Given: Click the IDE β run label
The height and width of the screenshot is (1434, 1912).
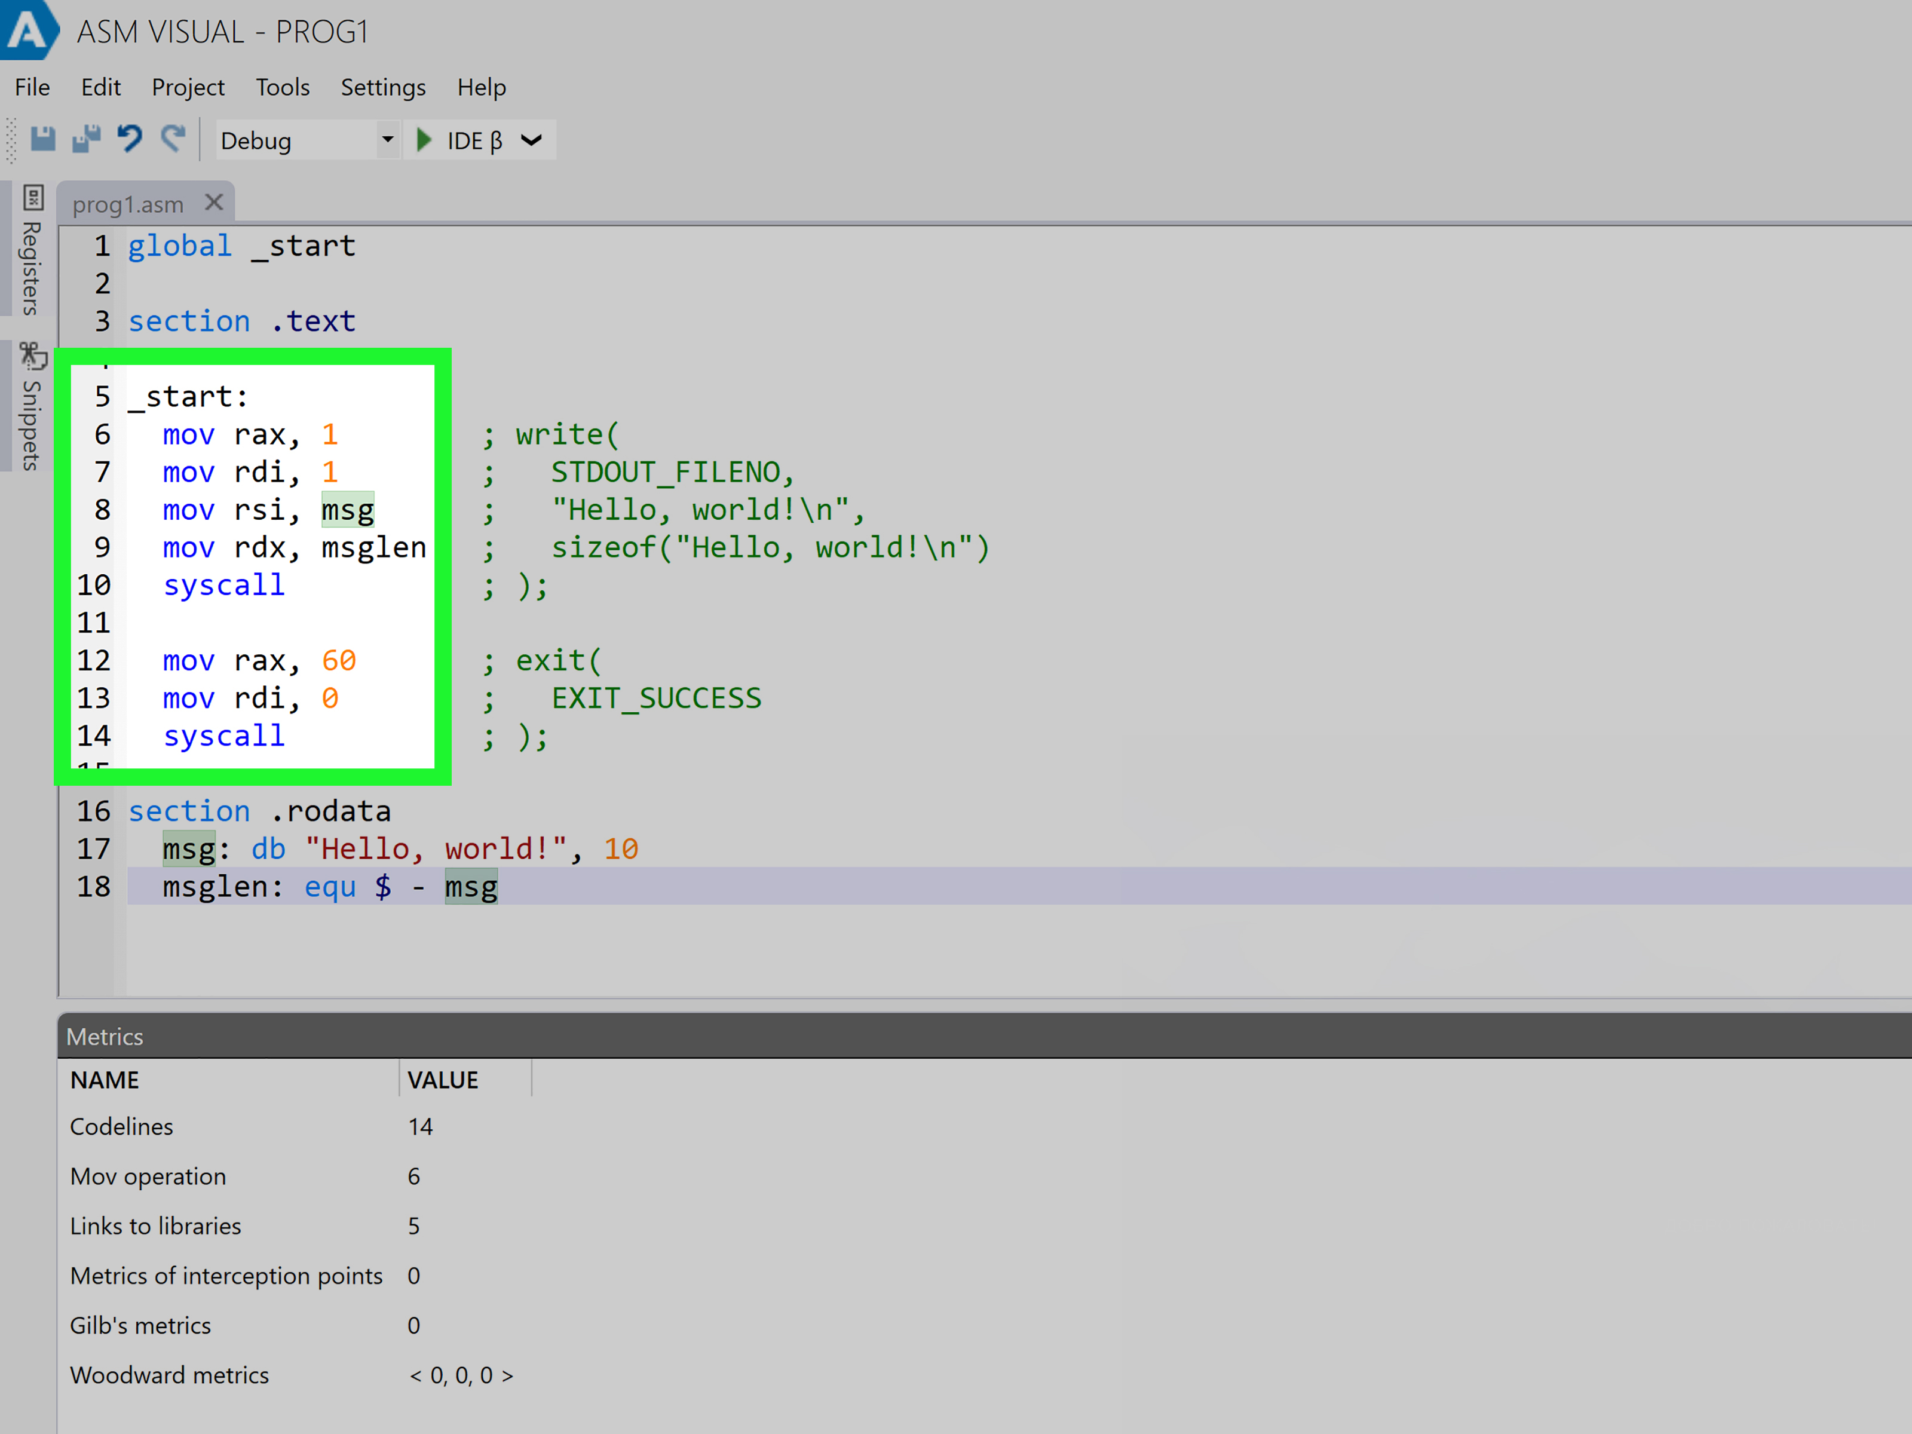Looking at the screenshot, I should click(x=474, y=141).
